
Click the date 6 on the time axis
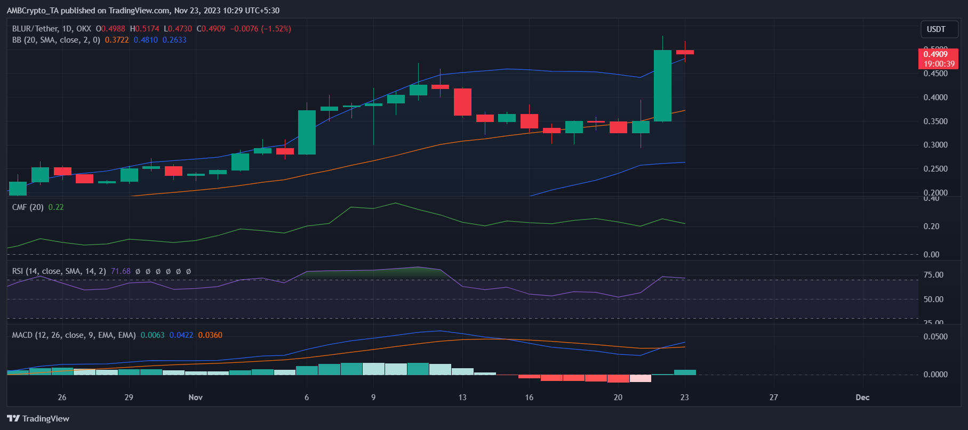pos(307,397)
